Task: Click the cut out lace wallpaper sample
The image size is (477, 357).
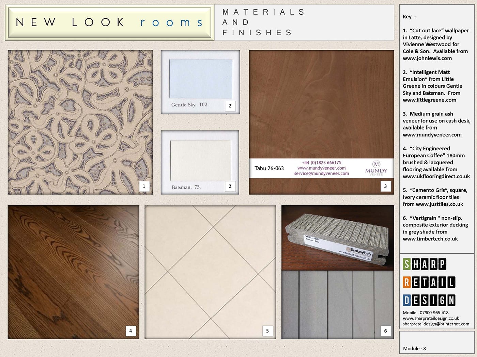Action: (x=80, y=122)
